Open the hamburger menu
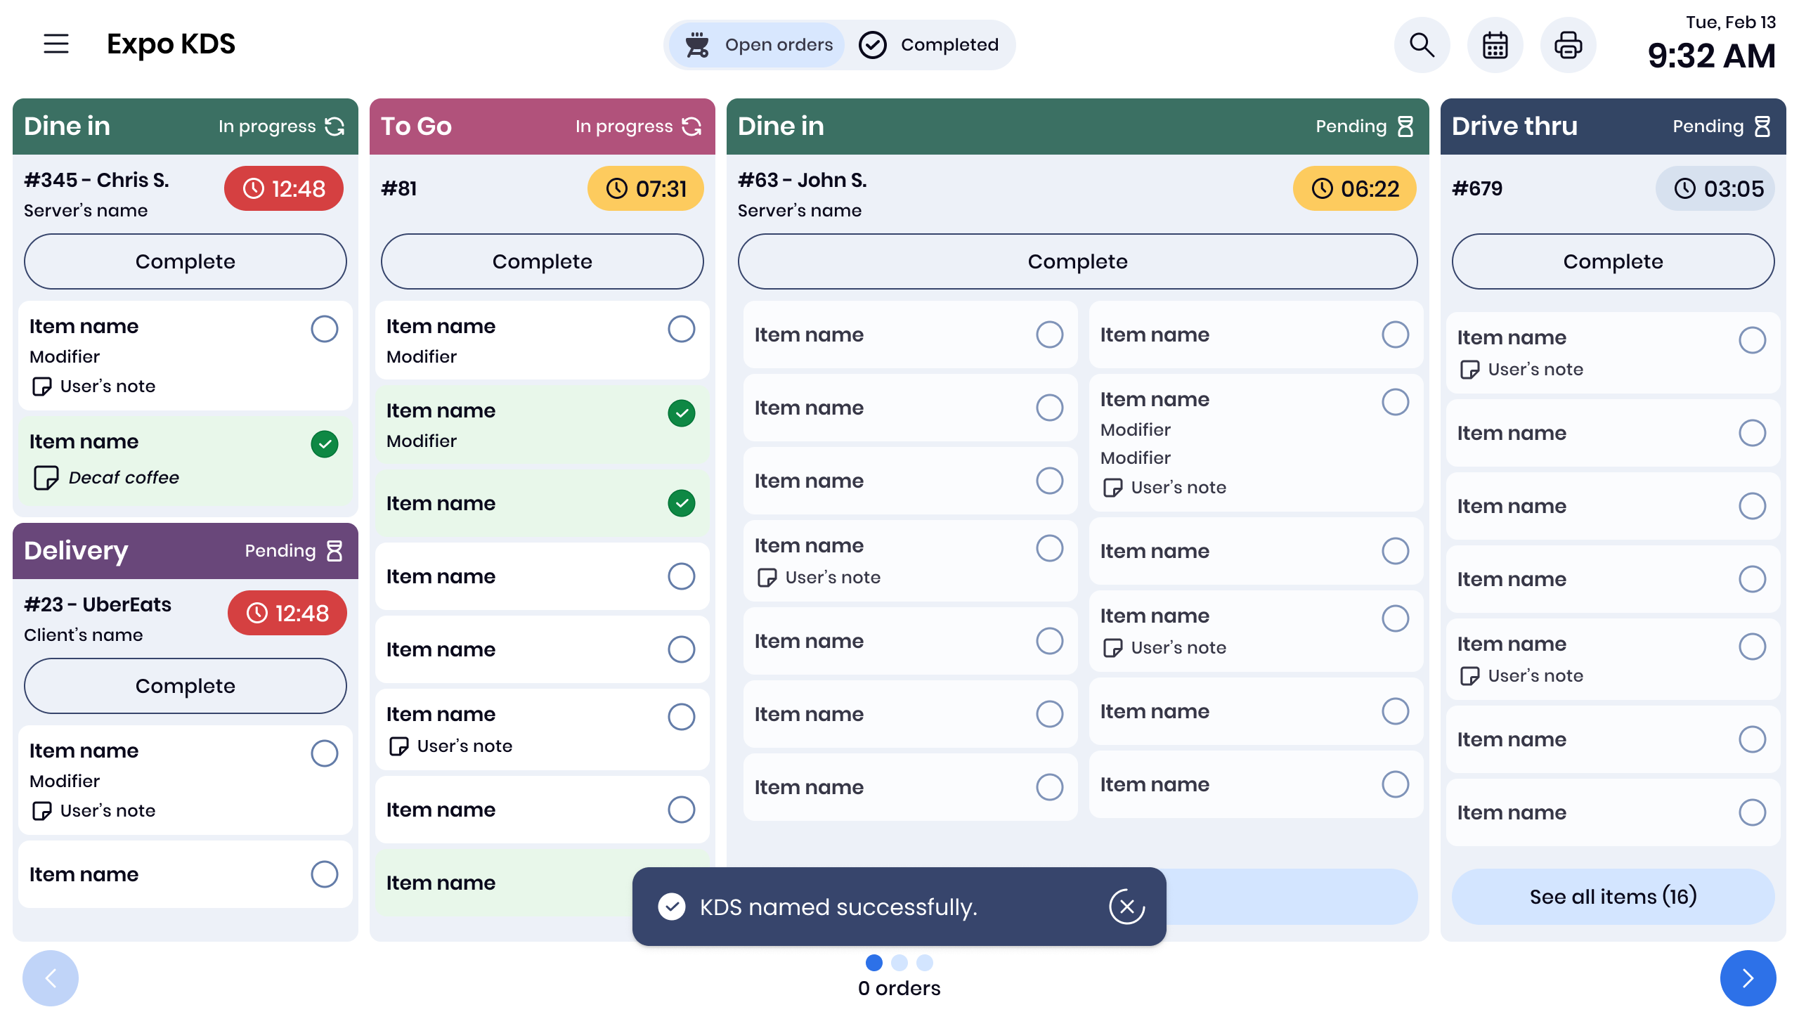Viewport: 1799px width, 1012px height. tap(56, 44)
